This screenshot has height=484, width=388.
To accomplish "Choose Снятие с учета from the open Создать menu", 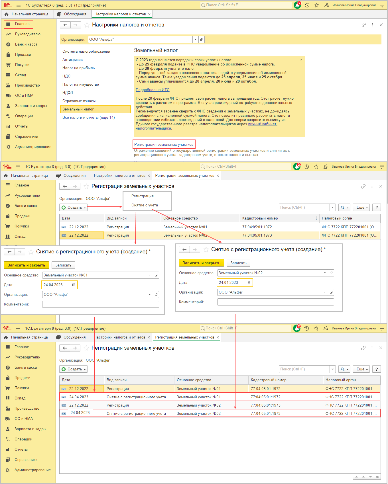I will [x=145, y=205].
